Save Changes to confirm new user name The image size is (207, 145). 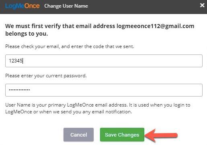122,135
